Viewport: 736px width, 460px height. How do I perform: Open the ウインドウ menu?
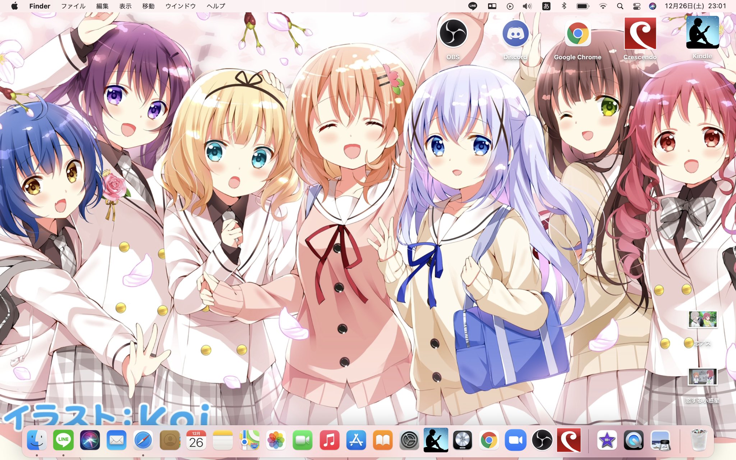[180, 6]
